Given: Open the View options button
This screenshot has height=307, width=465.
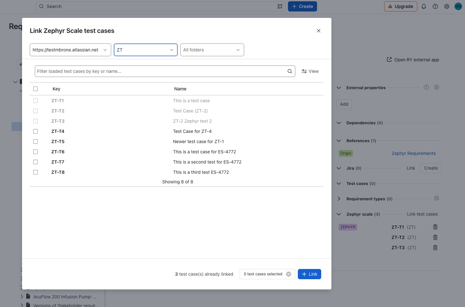Looking at the screenshot, I should pyautogui.click(x=310, y=71).
